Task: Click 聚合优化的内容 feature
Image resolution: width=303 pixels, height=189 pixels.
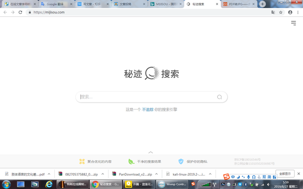Action: (95, 161)
